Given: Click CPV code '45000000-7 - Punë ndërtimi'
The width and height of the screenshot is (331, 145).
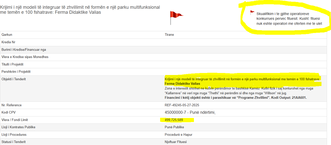Looking at the screenshot, I should (x=190, y=112).
